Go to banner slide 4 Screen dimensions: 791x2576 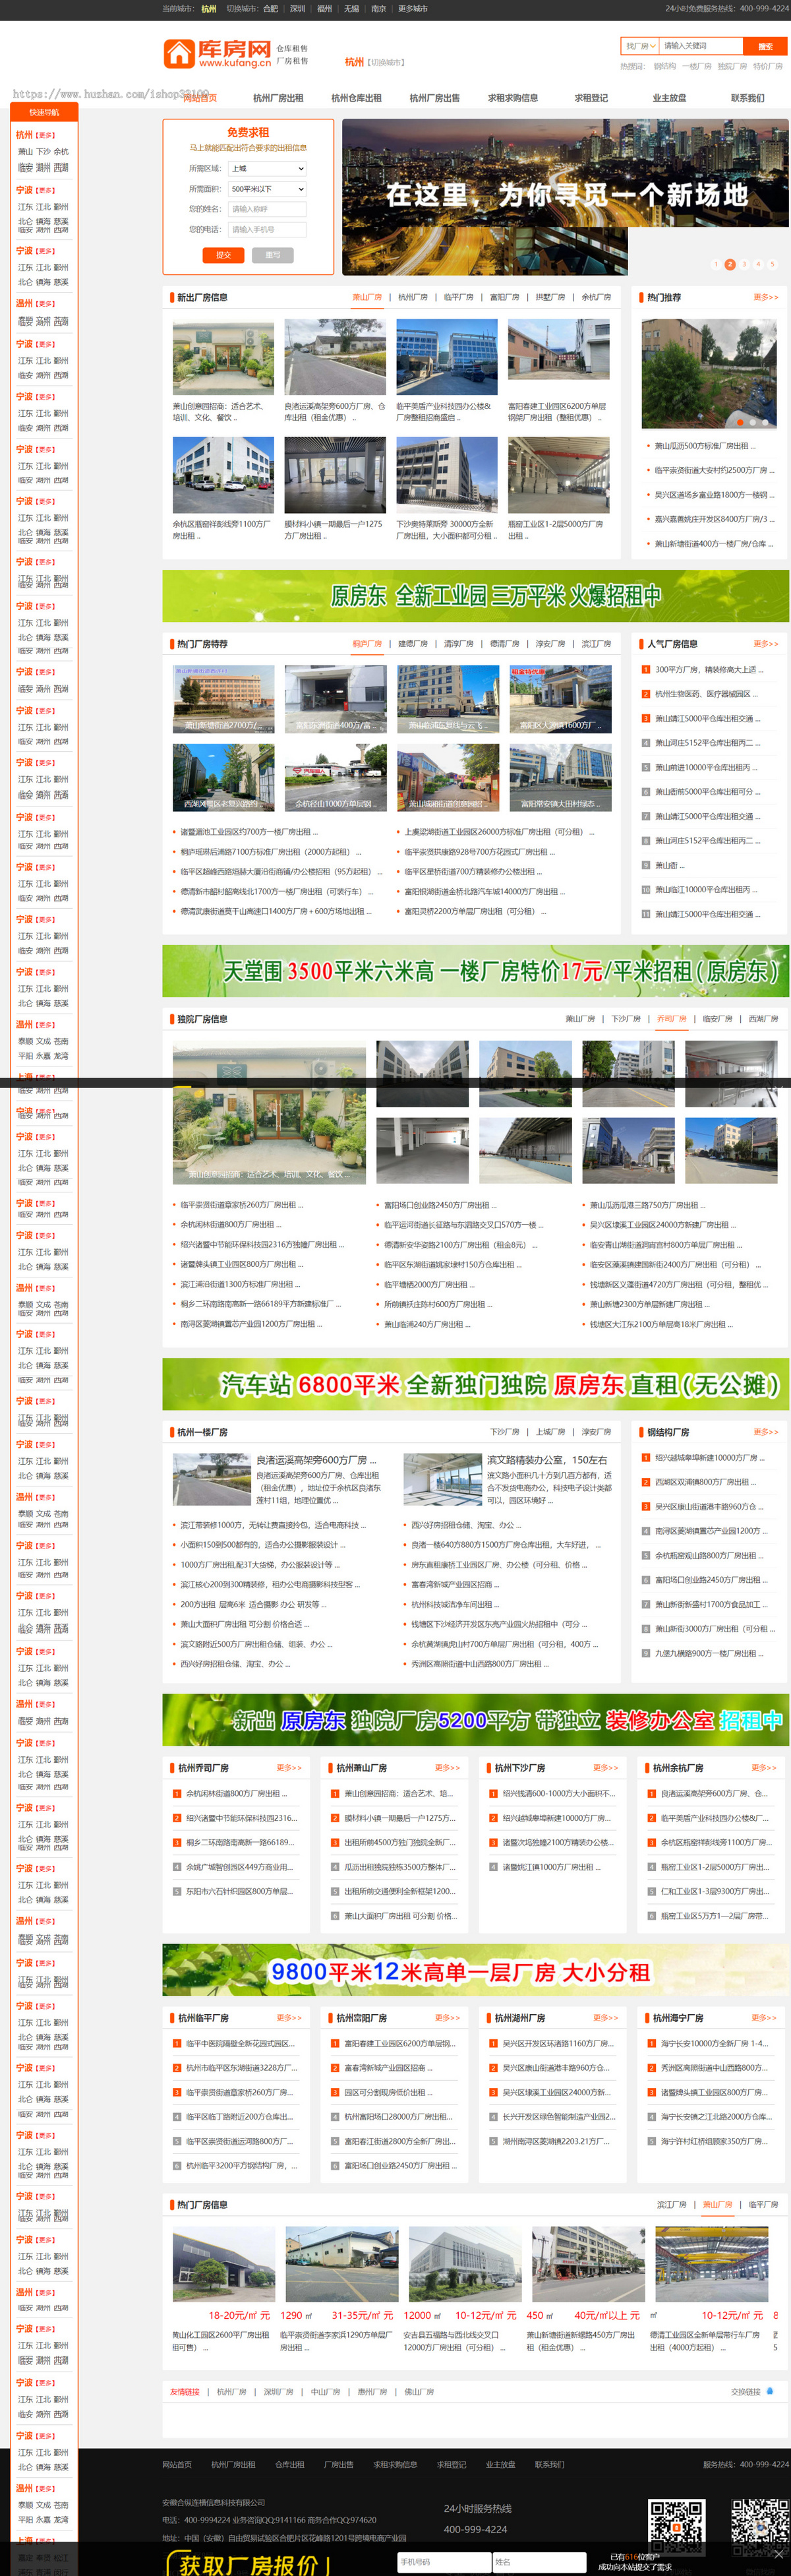758,264
